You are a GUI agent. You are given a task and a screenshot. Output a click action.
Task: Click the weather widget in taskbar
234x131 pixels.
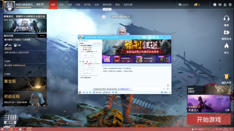click(198, 129)
